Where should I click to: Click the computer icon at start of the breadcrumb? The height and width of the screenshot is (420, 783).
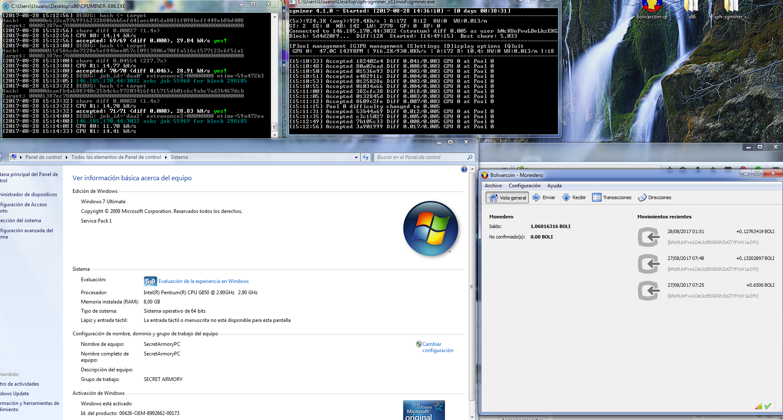click(x=13, y=157)
